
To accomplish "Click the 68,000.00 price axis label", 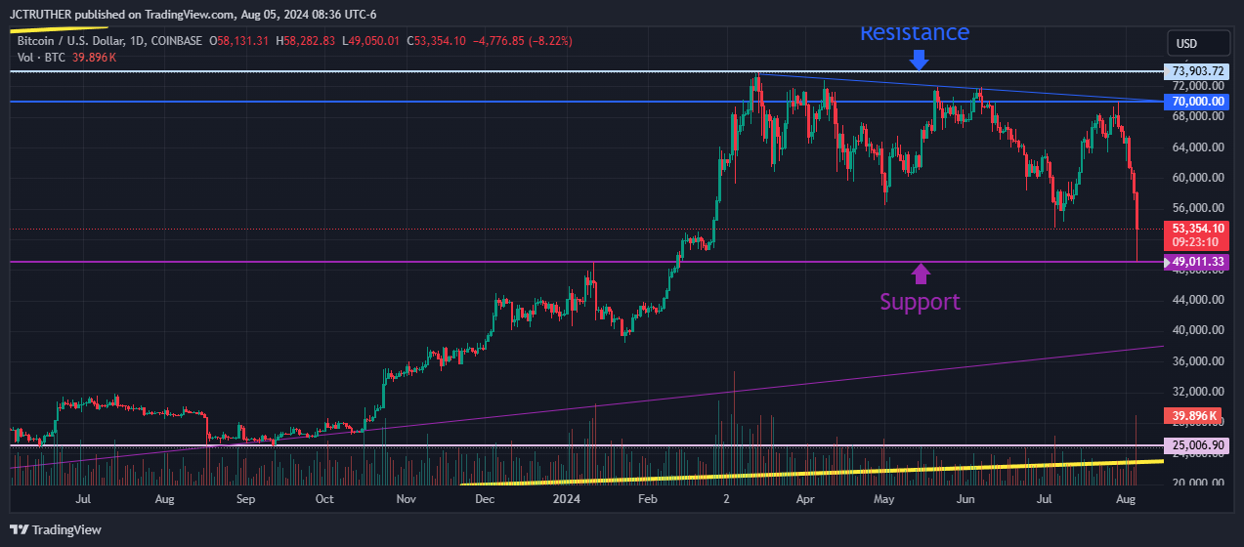I will click(1198, 116).
